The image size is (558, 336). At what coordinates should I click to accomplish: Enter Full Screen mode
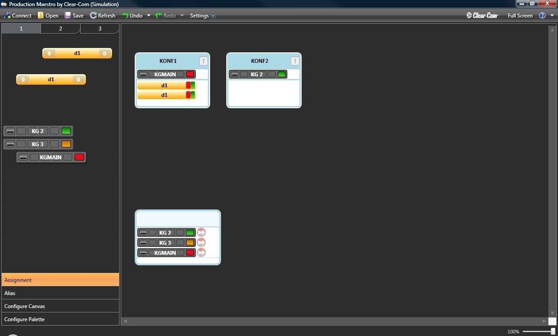(x=520, y=16)
